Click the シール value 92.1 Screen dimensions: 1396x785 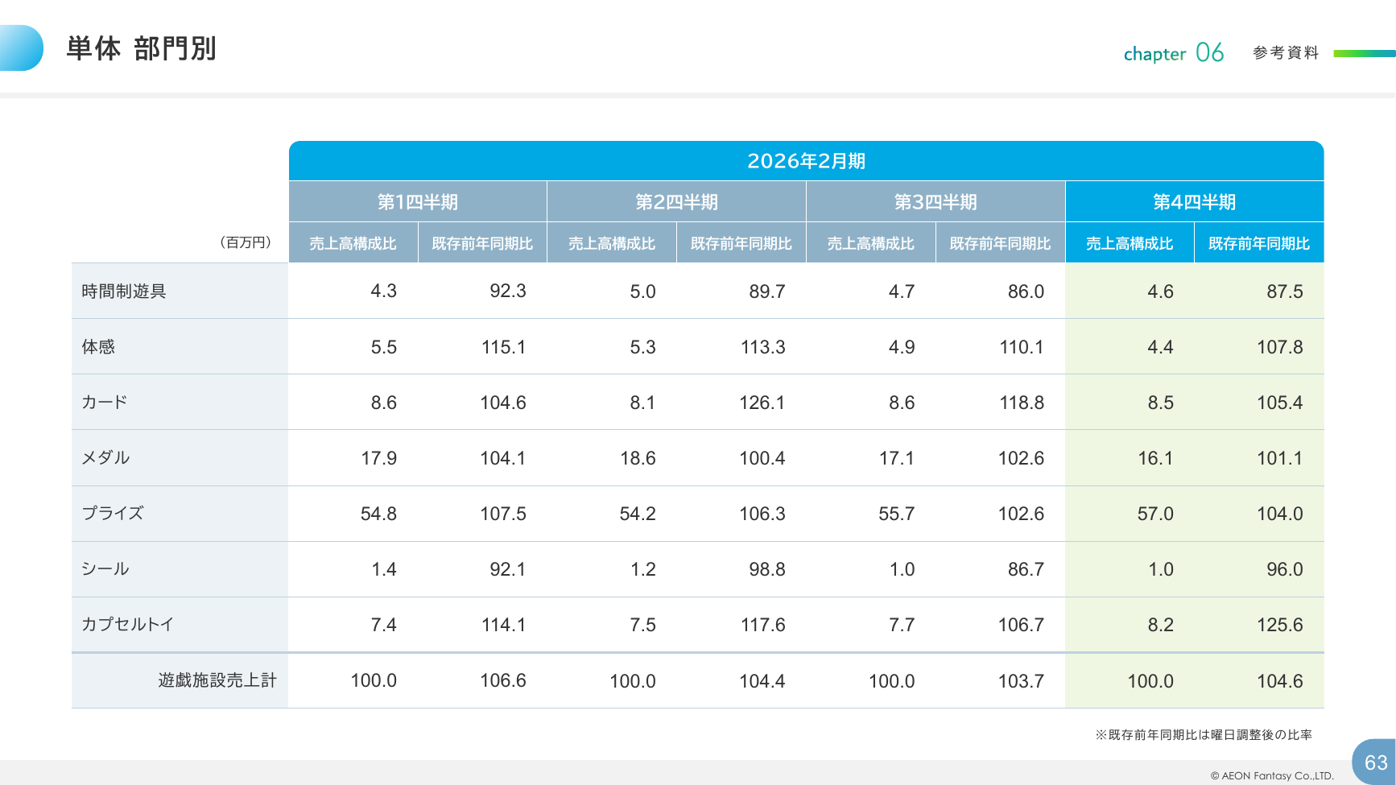(x=507, y=569)
